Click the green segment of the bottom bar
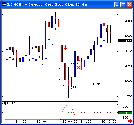Image resolution: width=134 pixels, height=125 pixels. click(33, 119)
